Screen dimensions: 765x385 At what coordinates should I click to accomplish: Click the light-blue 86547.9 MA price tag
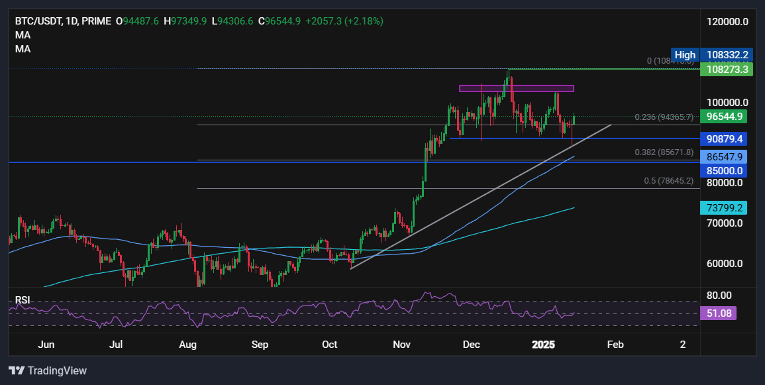(x=723, y=157)
